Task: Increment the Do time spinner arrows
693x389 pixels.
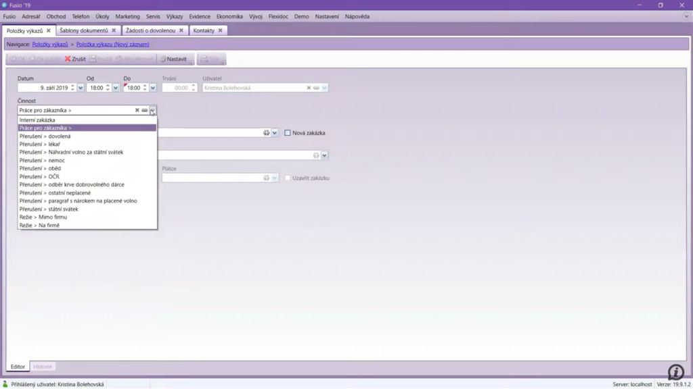Action: 144,86
